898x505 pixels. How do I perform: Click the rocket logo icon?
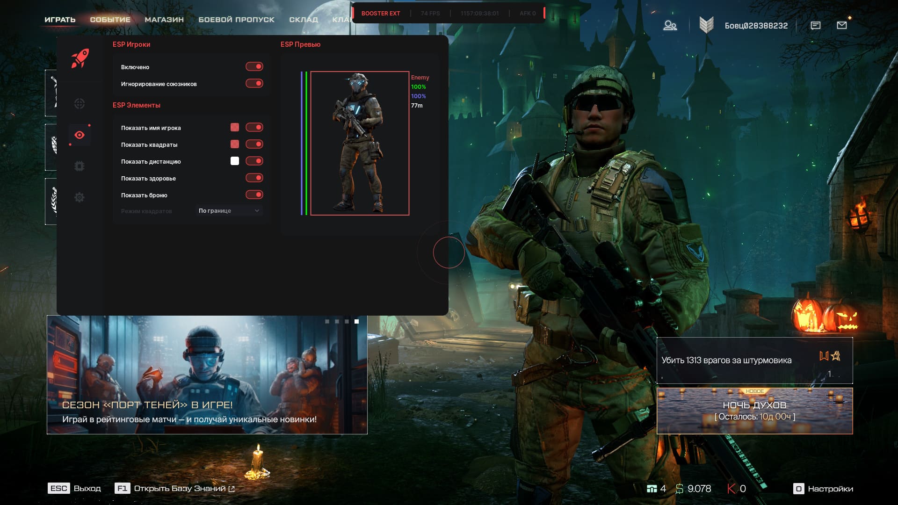pyautogui.click(x=80, y=58)
